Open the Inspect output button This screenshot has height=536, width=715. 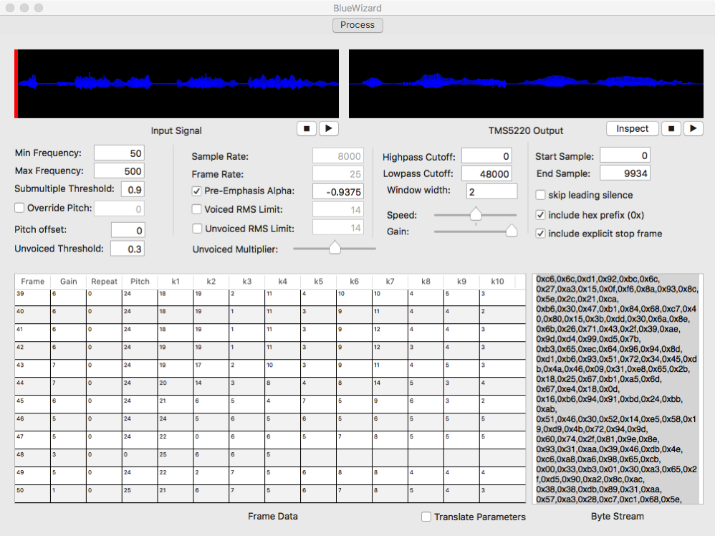(633, 129)
